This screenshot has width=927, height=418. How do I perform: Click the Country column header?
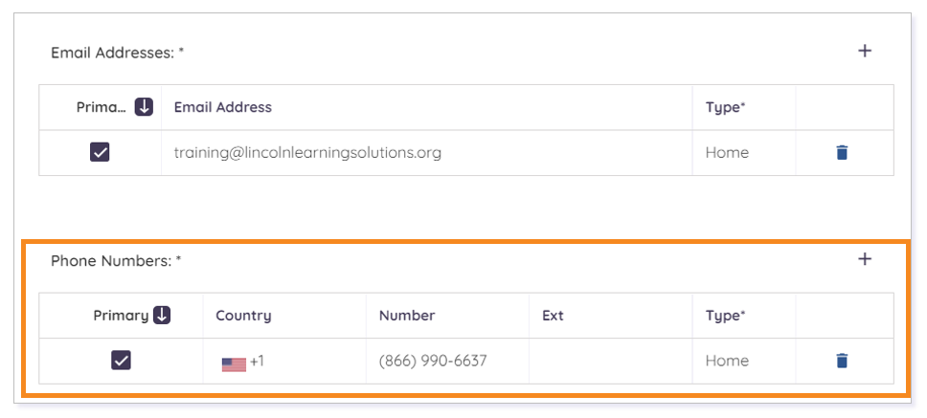(x=243, y=316)
